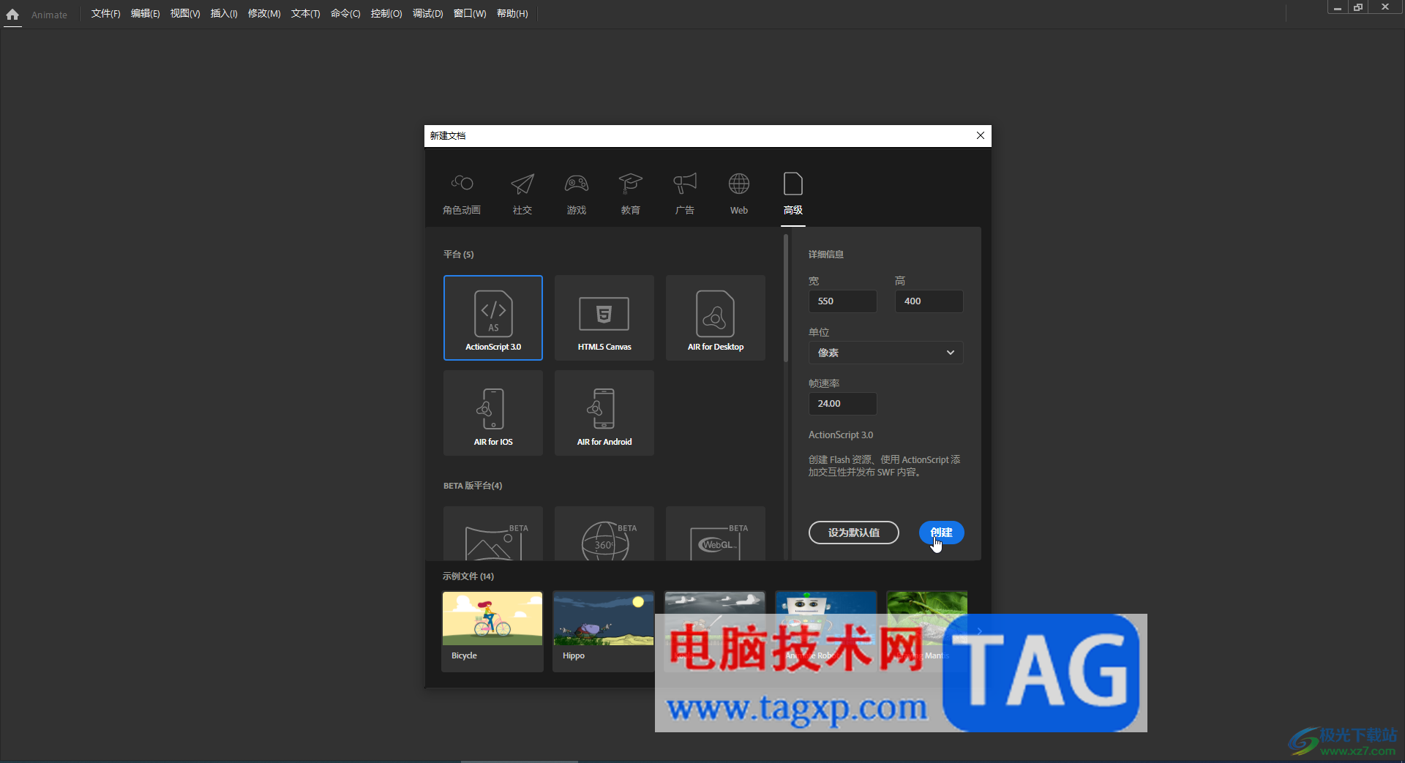Open the Hippo sample file
The width and height of the screenshot is (1405, 763).
[604, 631]
